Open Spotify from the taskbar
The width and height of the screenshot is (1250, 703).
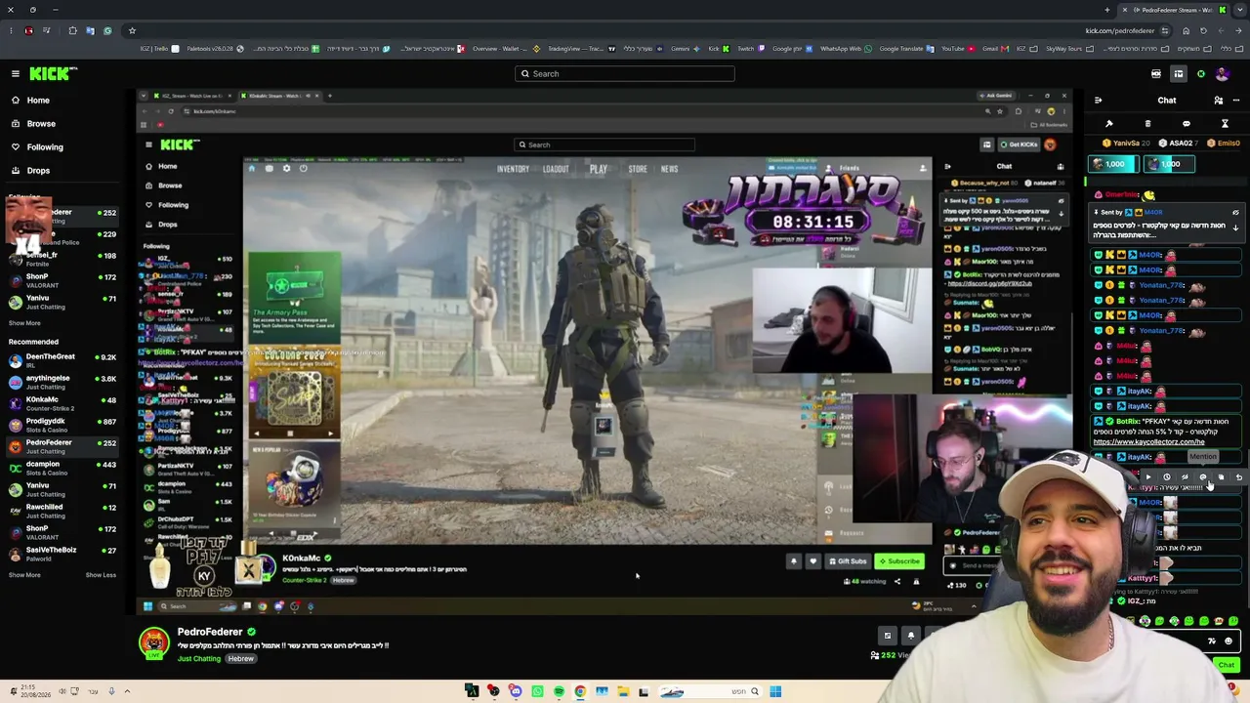tap(559, 692)
